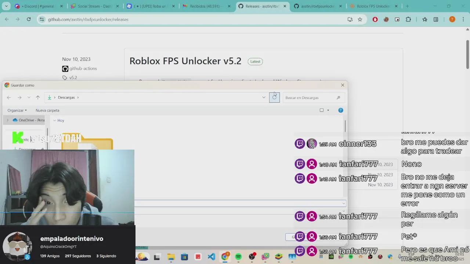Image resolution: width=470 pixels, height=264 pixels.
Task: Close the Discord #general tab
Action: point(61,6)
